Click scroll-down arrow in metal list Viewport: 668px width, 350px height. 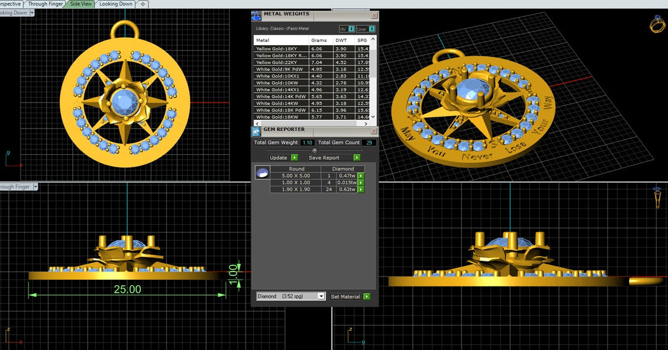coord(373,117)
